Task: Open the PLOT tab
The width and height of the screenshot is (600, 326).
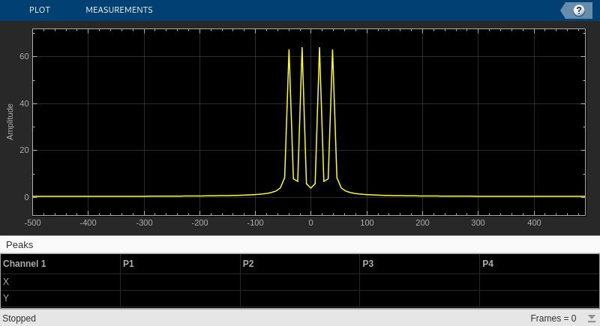Action: [x=40, y=10]
